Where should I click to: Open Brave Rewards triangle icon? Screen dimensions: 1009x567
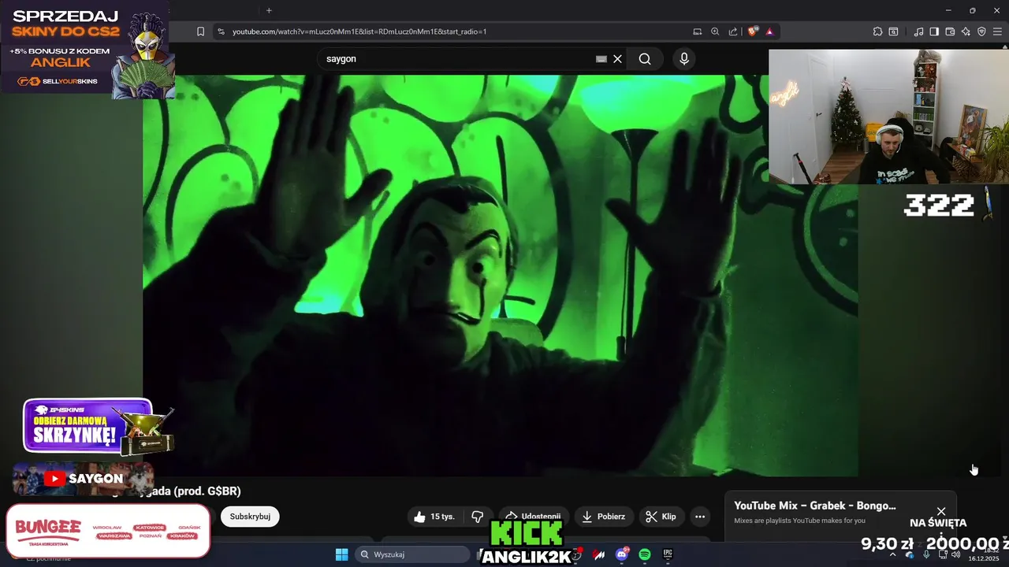(769, 31)
